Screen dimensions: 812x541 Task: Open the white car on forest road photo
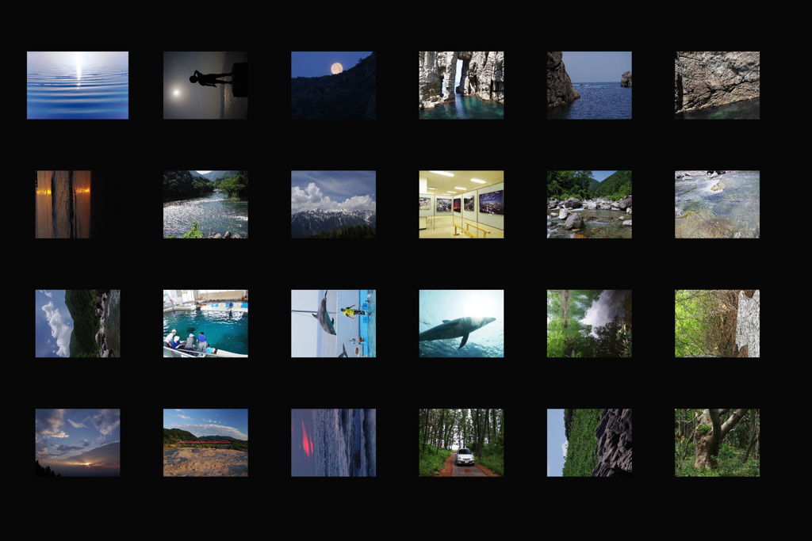point(461,442)
